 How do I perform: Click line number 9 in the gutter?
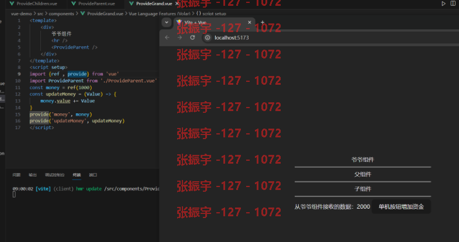pyautogui.click(x=19, y=74)
